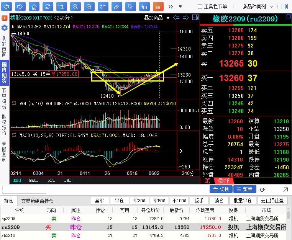Toggle the VOL indicator swap icon

pyautogui.click(x=14, y=103)
